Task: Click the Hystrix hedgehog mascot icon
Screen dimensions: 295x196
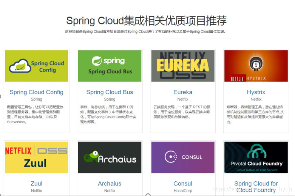Action: pyautogui.click(x=256, y=64)
